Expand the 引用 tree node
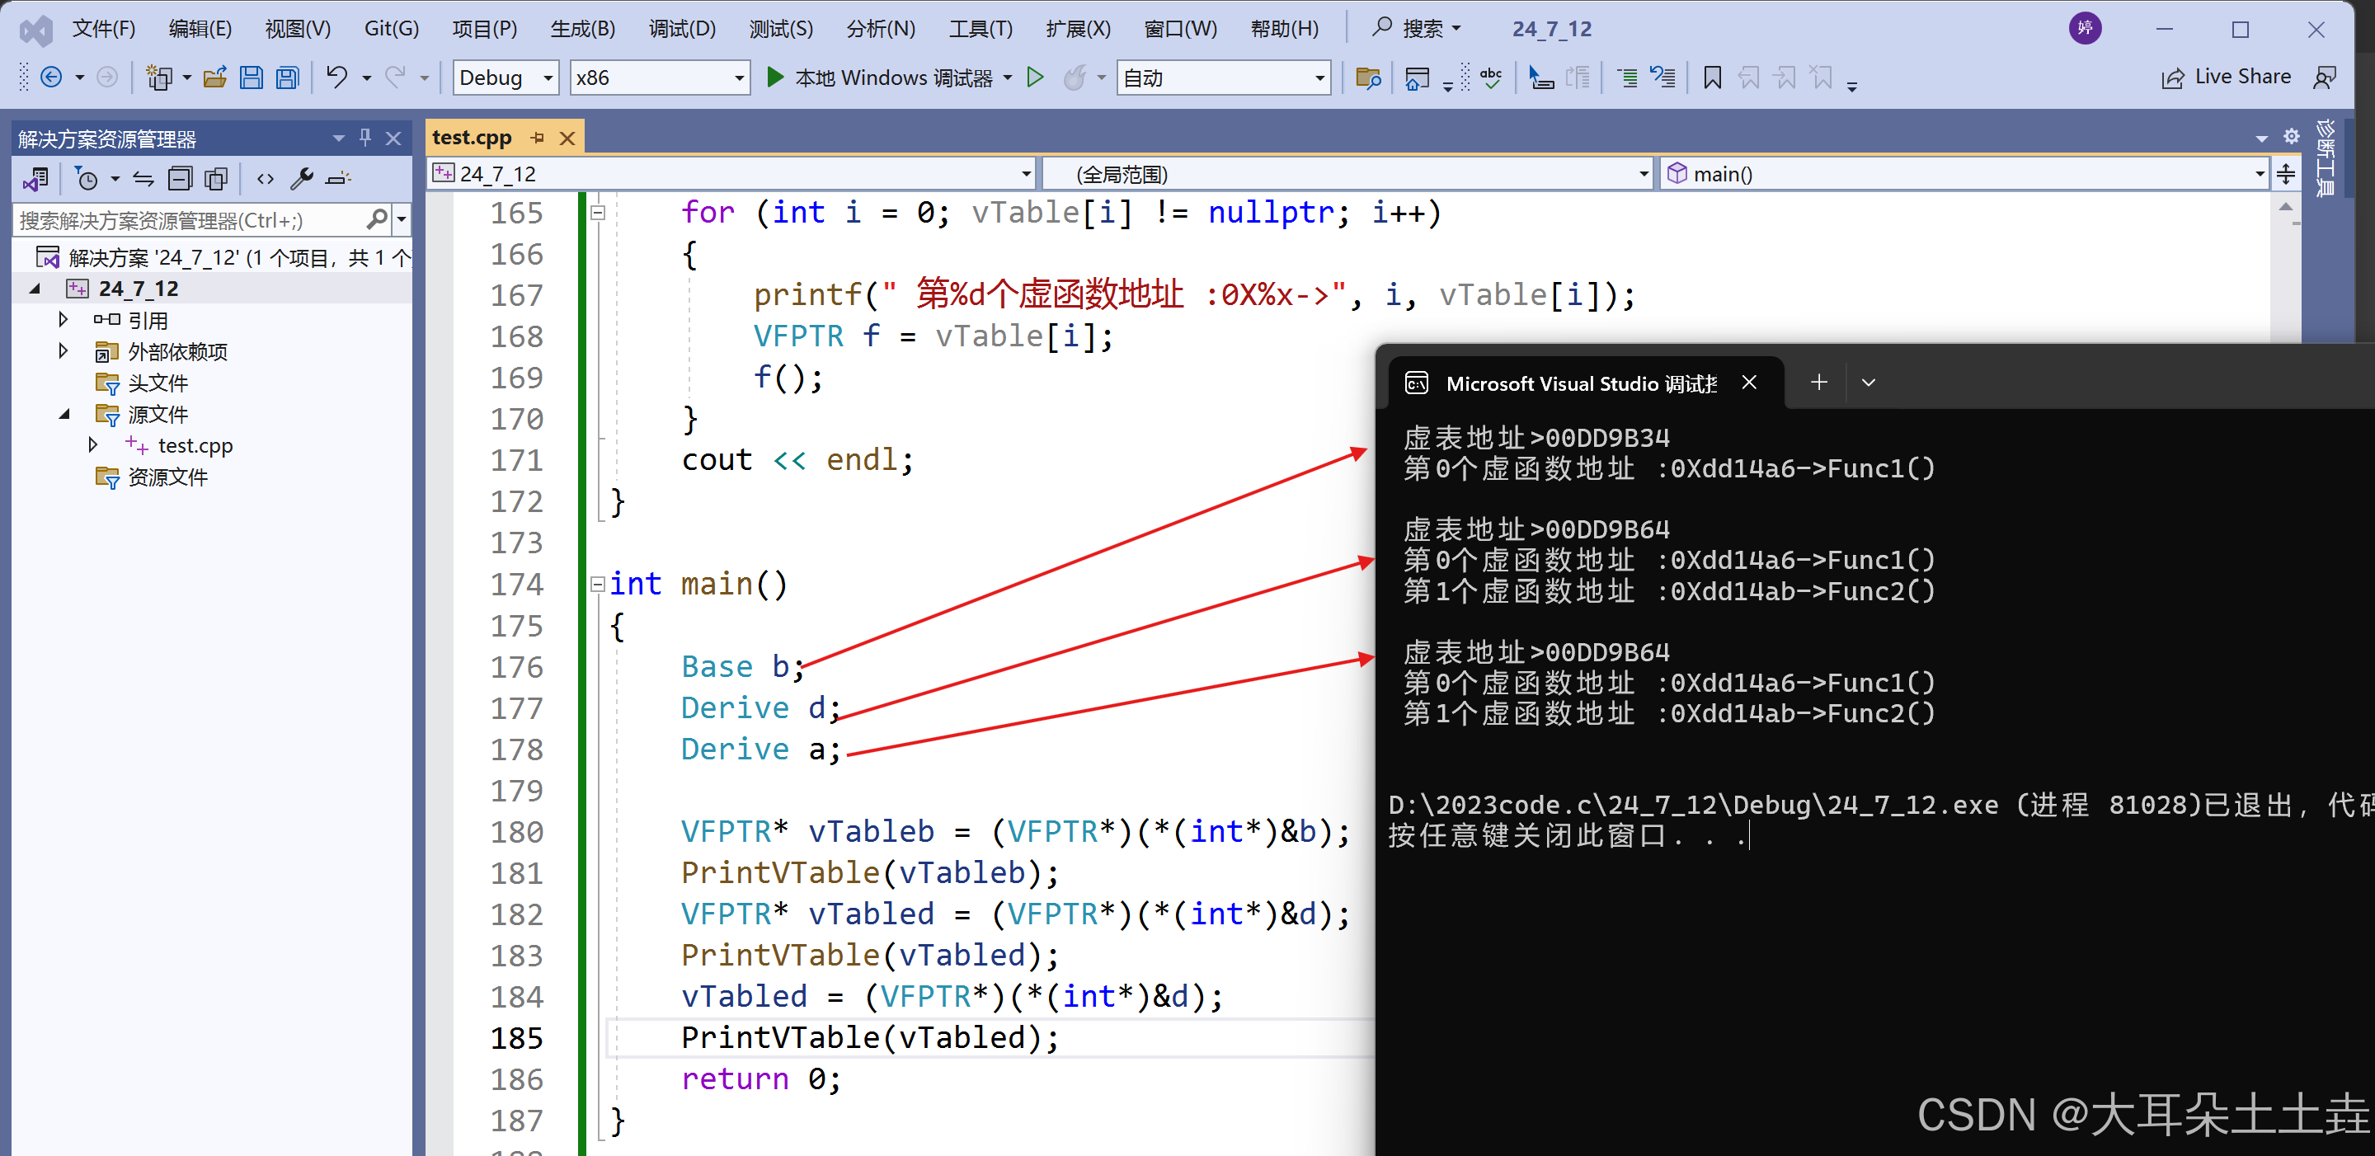 (63, 320)
